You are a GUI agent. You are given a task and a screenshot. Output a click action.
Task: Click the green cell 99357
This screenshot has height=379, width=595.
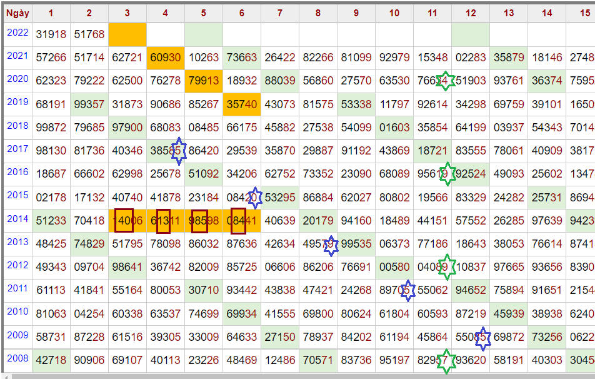[89, 104]
